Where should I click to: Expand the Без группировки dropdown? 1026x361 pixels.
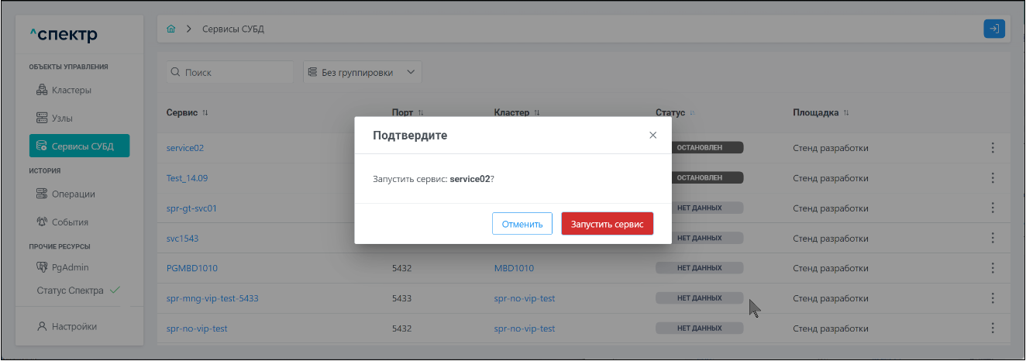pos(362,72)
